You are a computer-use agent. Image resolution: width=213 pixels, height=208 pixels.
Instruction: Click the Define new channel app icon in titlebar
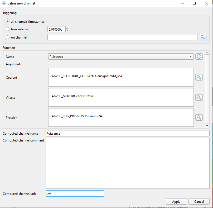tap(4, 3)
